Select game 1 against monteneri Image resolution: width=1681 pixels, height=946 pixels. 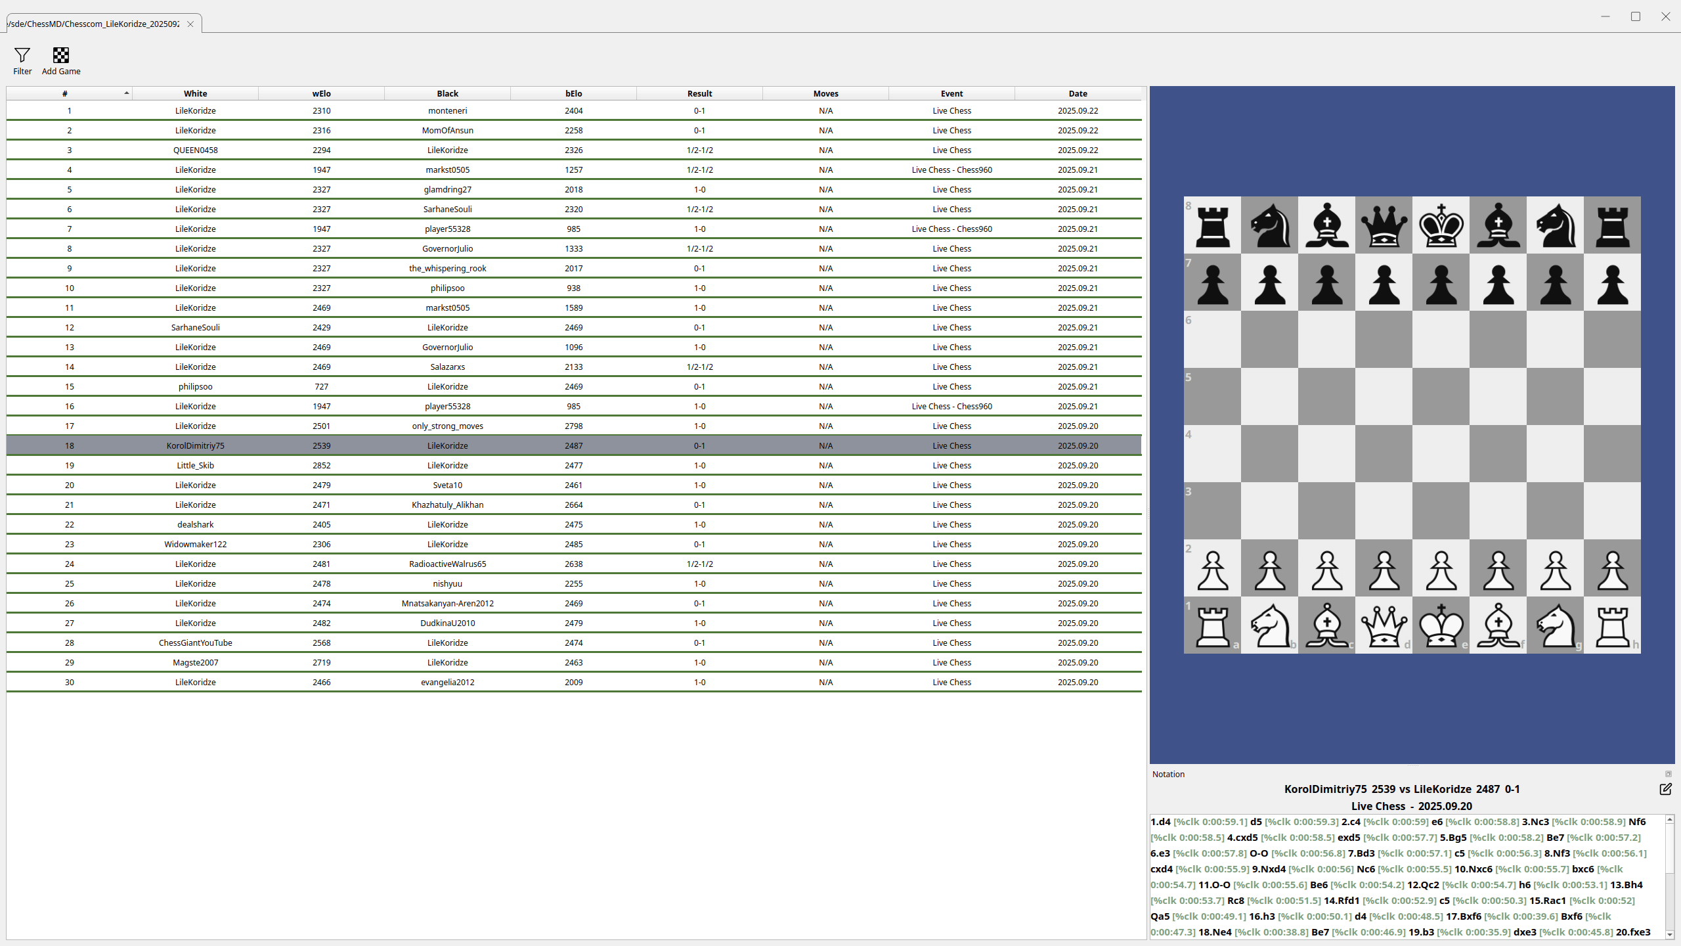coord(574,110)
